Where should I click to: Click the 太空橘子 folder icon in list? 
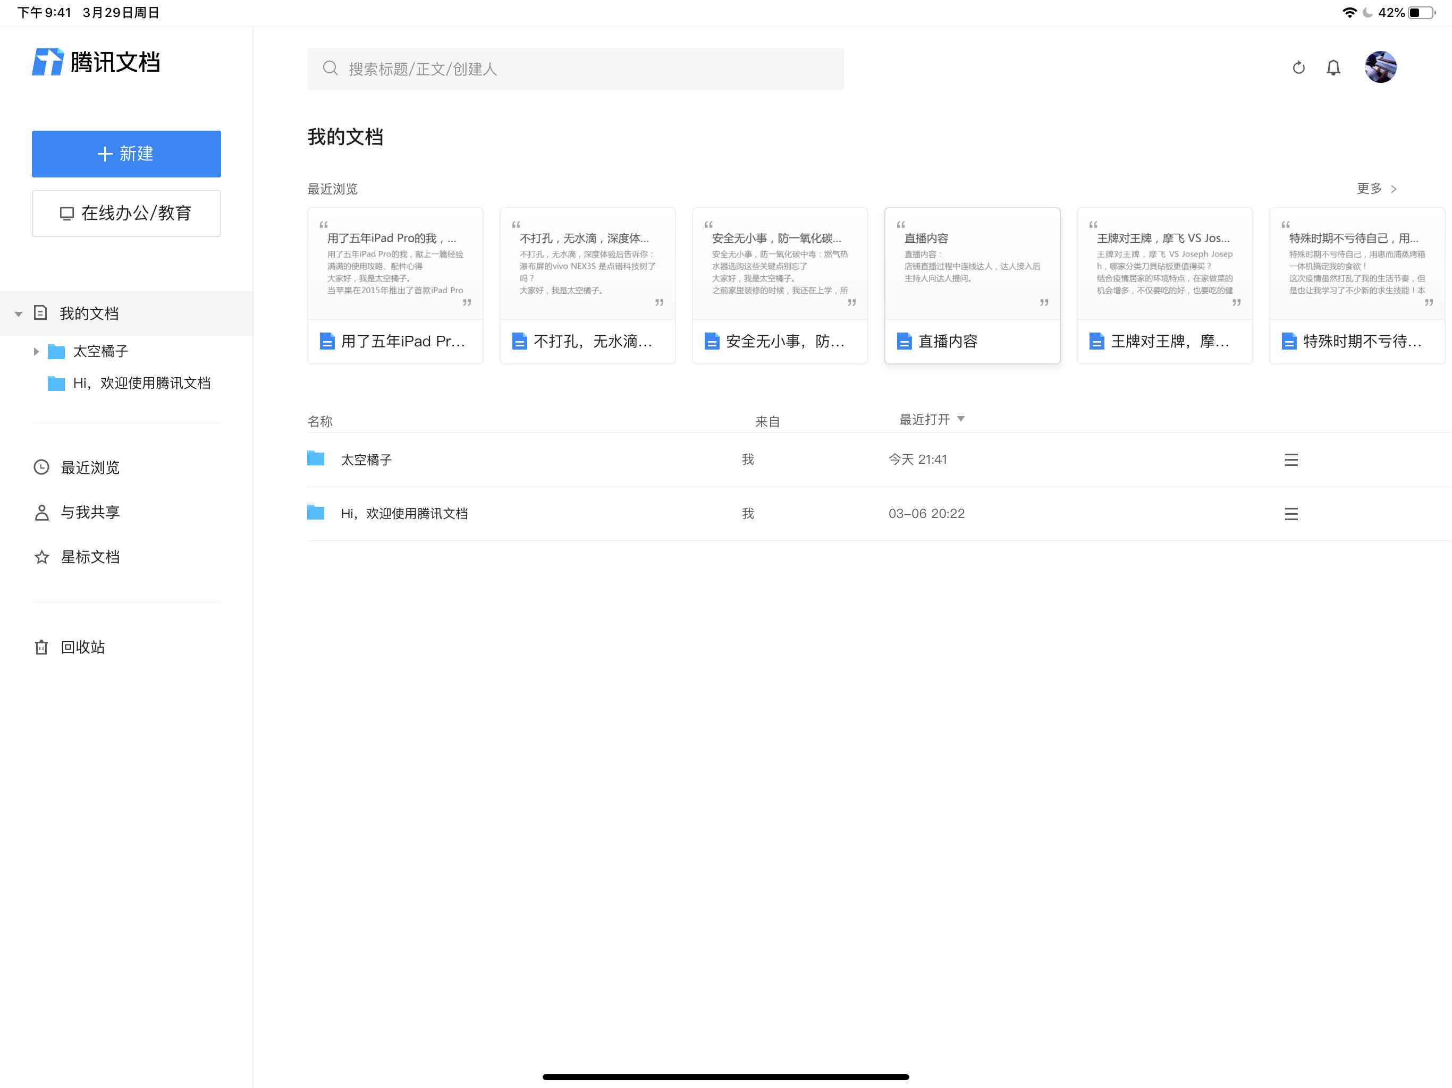tap(316, 458)
